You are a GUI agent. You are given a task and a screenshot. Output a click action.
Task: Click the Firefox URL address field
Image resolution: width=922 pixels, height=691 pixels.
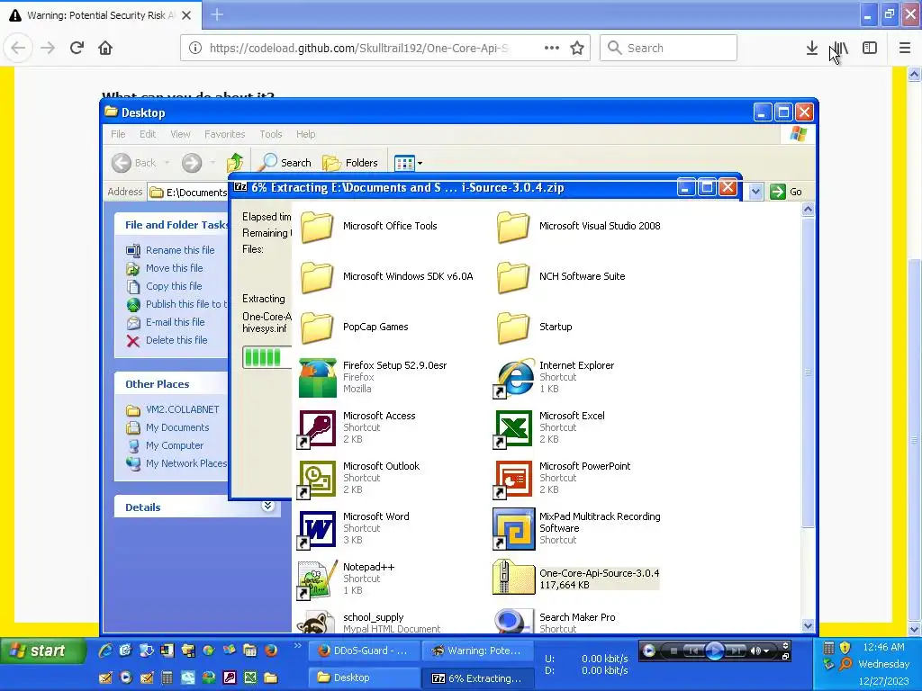(358, 49)
